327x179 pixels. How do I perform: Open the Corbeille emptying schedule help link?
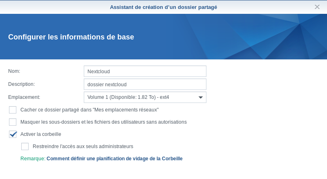point(114,159)
